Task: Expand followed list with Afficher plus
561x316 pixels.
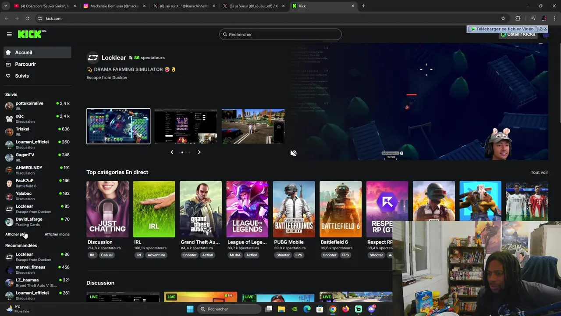Action: click(x=16, y=234)
